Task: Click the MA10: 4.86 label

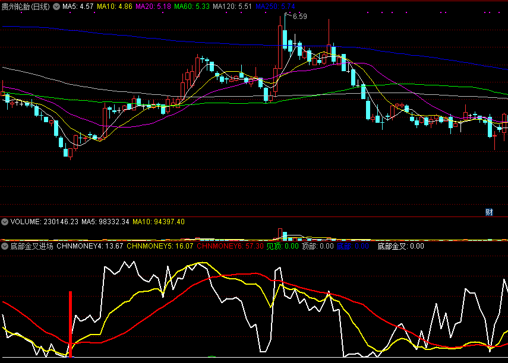Action: [115, 7]
